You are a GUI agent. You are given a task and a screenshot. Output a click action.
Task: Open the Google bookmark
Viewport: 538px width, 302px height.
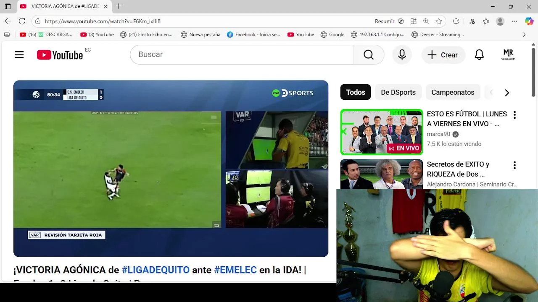point(332,34)
